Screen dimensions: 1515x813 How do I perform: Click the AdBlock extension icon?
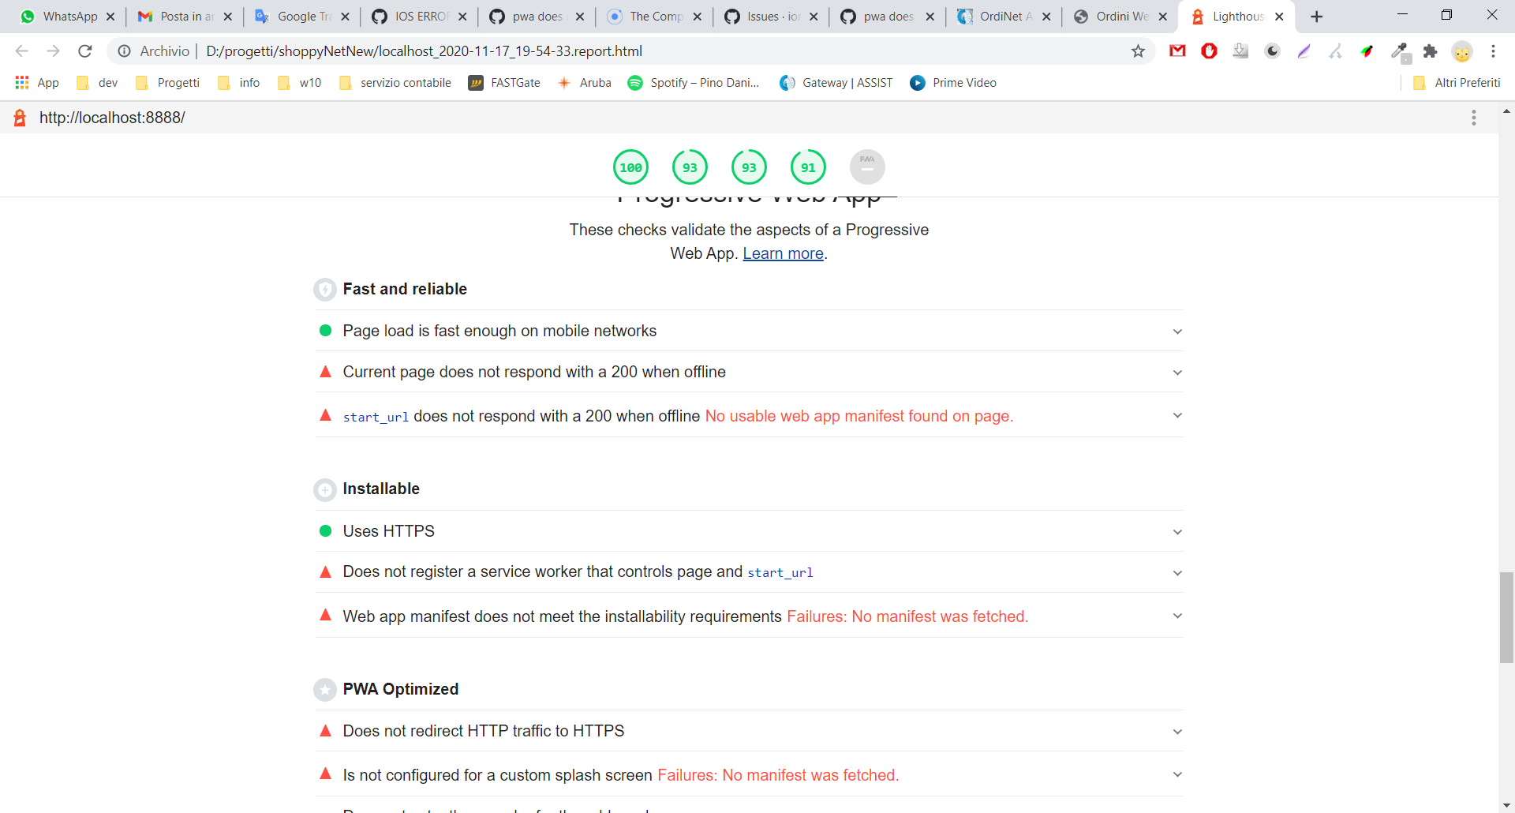[x=1210, y=51]
